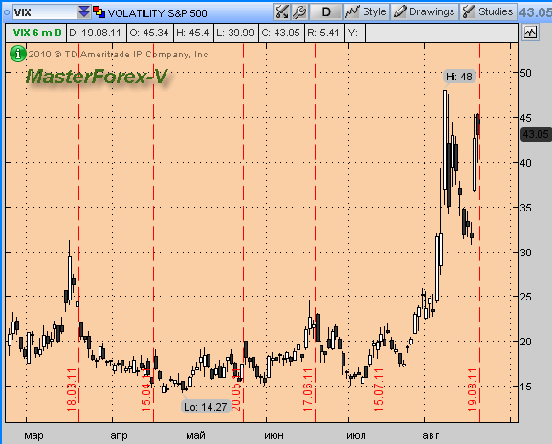Click the авг month label

(x=431, y=436)
